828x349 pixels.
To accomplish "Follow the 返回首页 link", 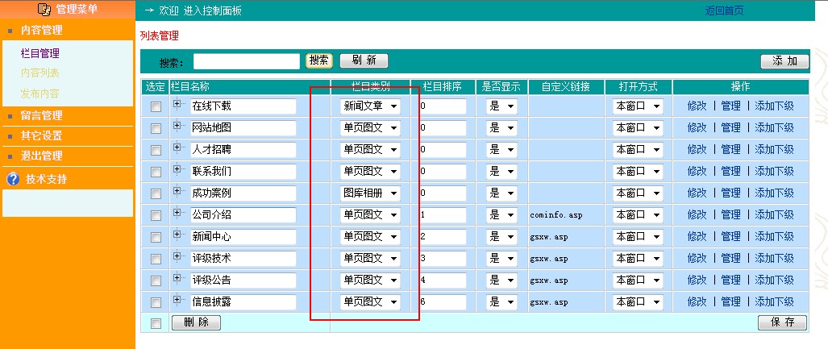I will [x=725, y=10].
